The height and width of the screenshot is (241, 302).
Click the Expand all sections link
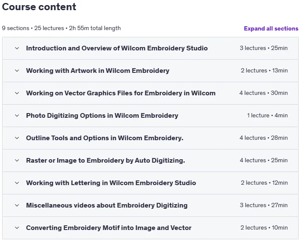271,28
